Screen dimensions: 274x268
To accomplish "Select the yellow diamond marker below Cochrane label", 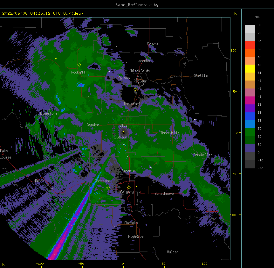I will pyautogui.click(x=108, y=188).
